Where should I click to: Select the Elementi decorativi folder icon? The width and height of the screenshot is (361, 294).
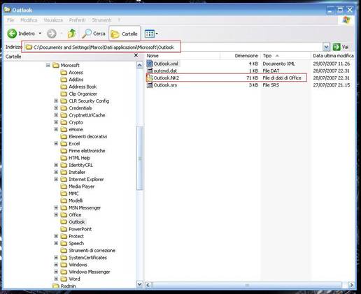[64, 136]
